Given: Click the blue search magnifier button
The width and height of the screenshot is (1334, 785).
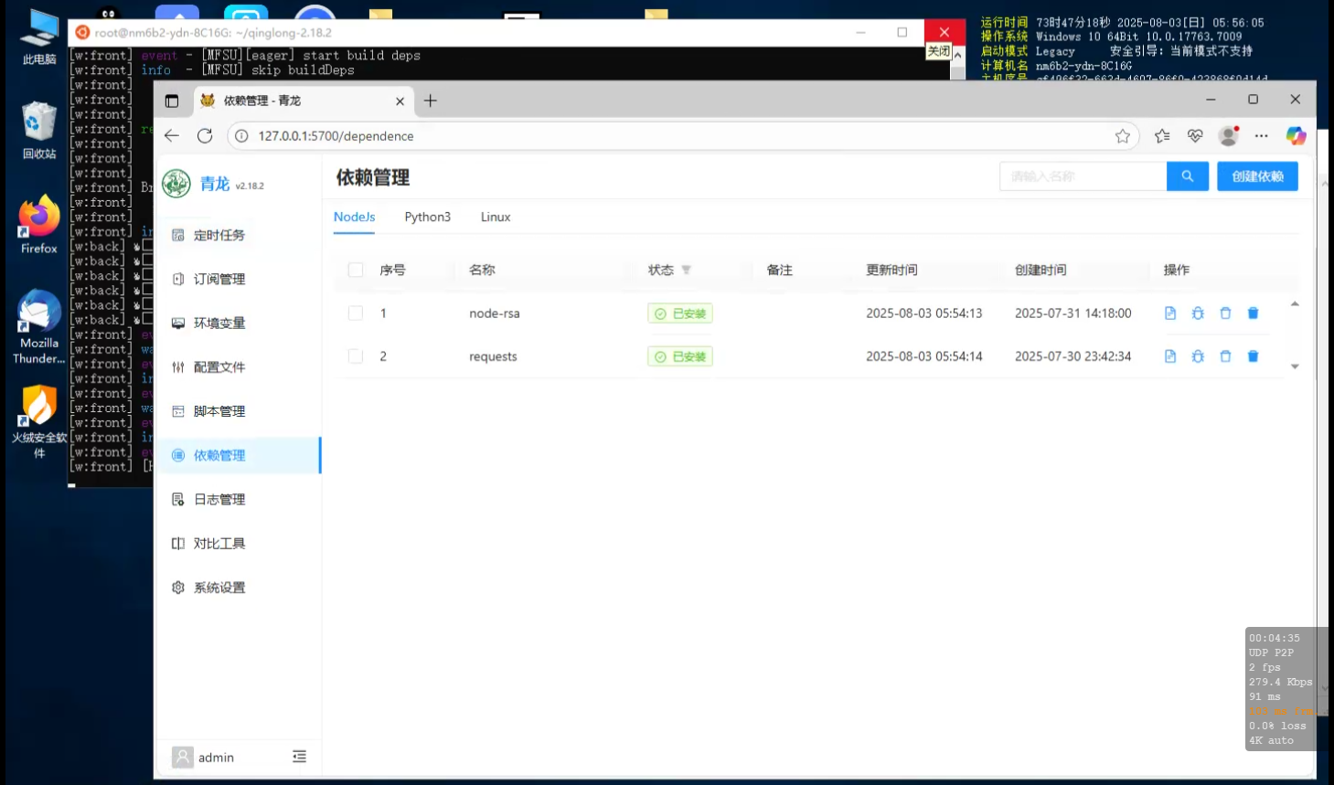Looking at the screenshot, I should (x=1187, y=176).
